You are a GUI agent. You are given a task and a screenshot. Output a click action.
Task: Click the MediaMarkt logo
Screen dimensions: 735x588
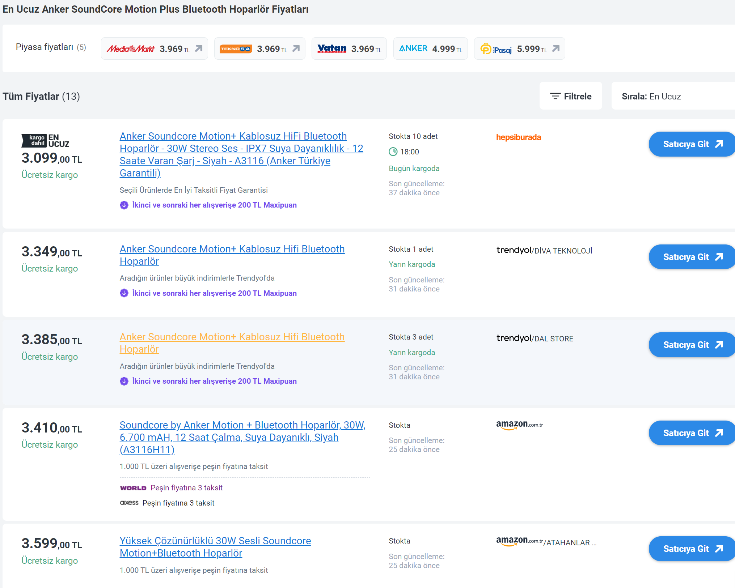pyautogui.click(x=130, y=48)
